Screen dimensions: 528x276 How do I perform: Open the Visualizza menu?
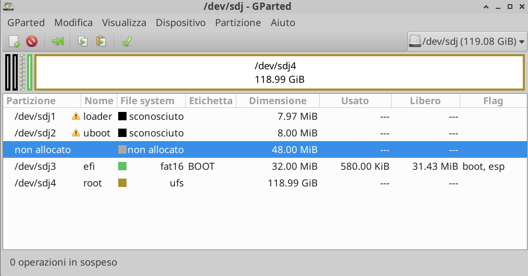124,23
